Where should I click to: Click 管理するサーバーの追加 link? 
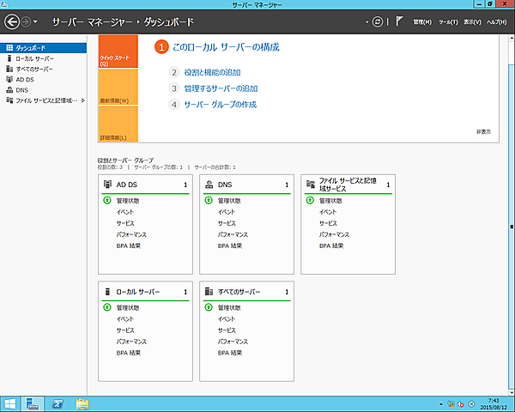click(x=221, y=88)
